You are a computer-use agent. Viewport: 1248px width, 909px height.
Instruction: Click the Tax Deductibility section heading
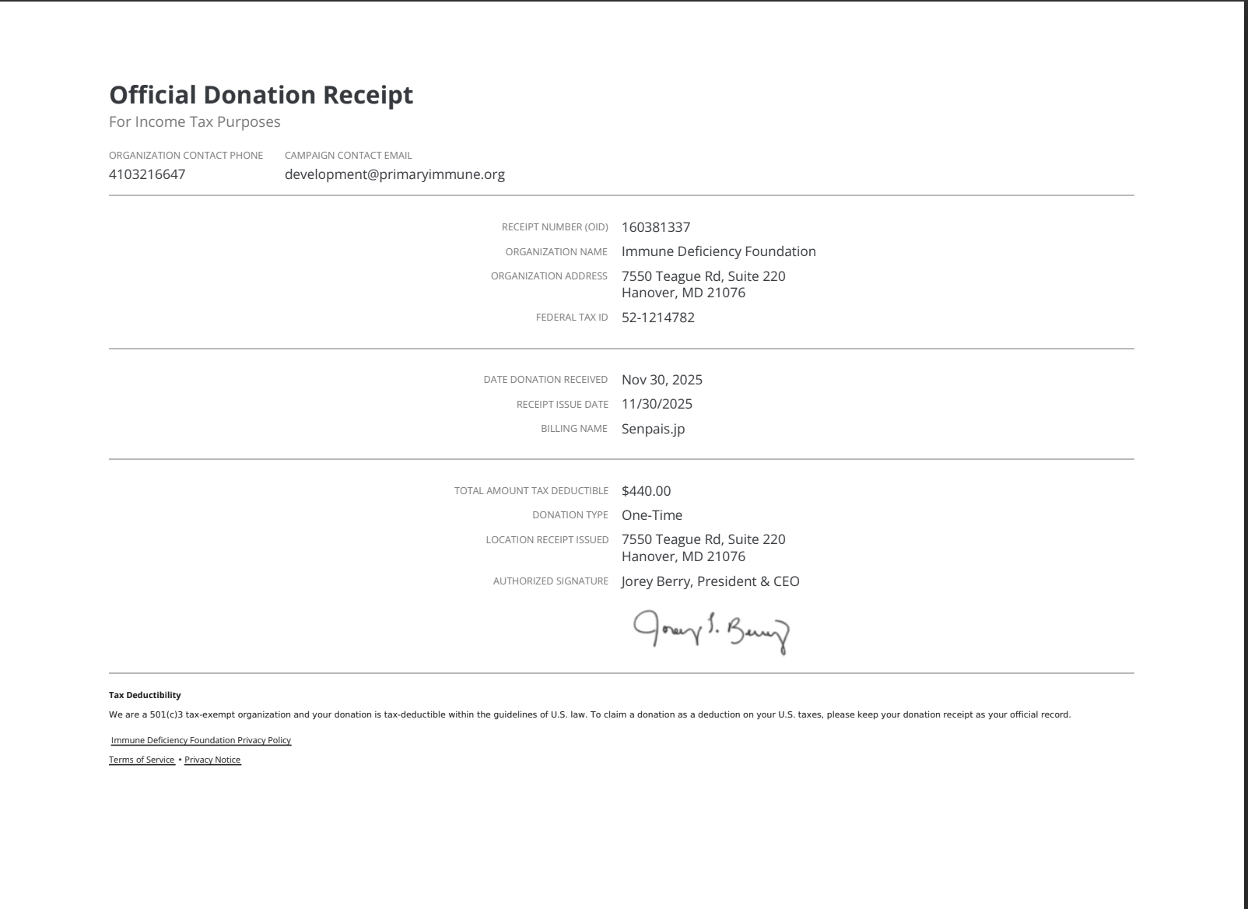click(x=145, y=695)
